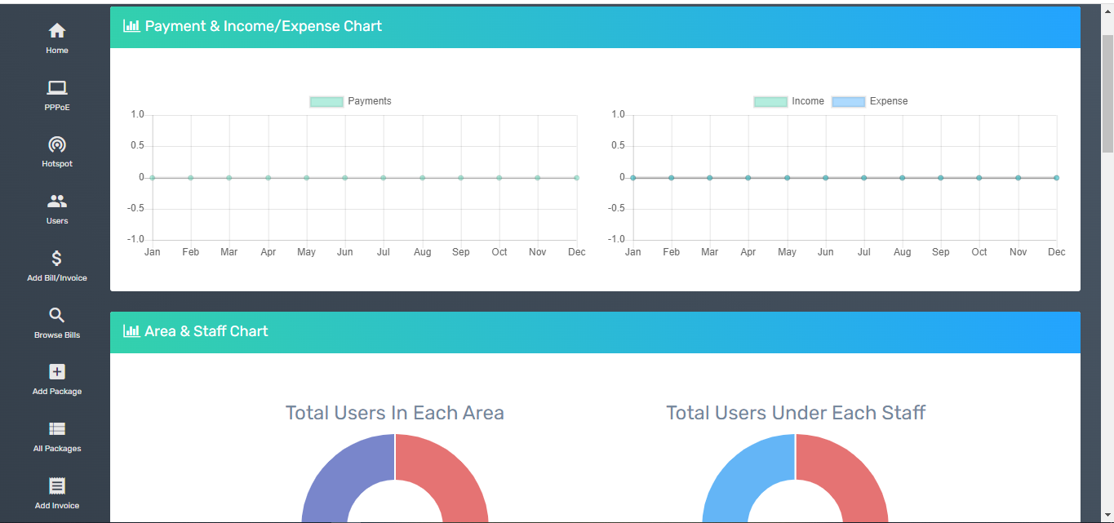Open the All Packages list icon
The image size is (1114, 523).
pyautogui.click(x=56, y=429)
